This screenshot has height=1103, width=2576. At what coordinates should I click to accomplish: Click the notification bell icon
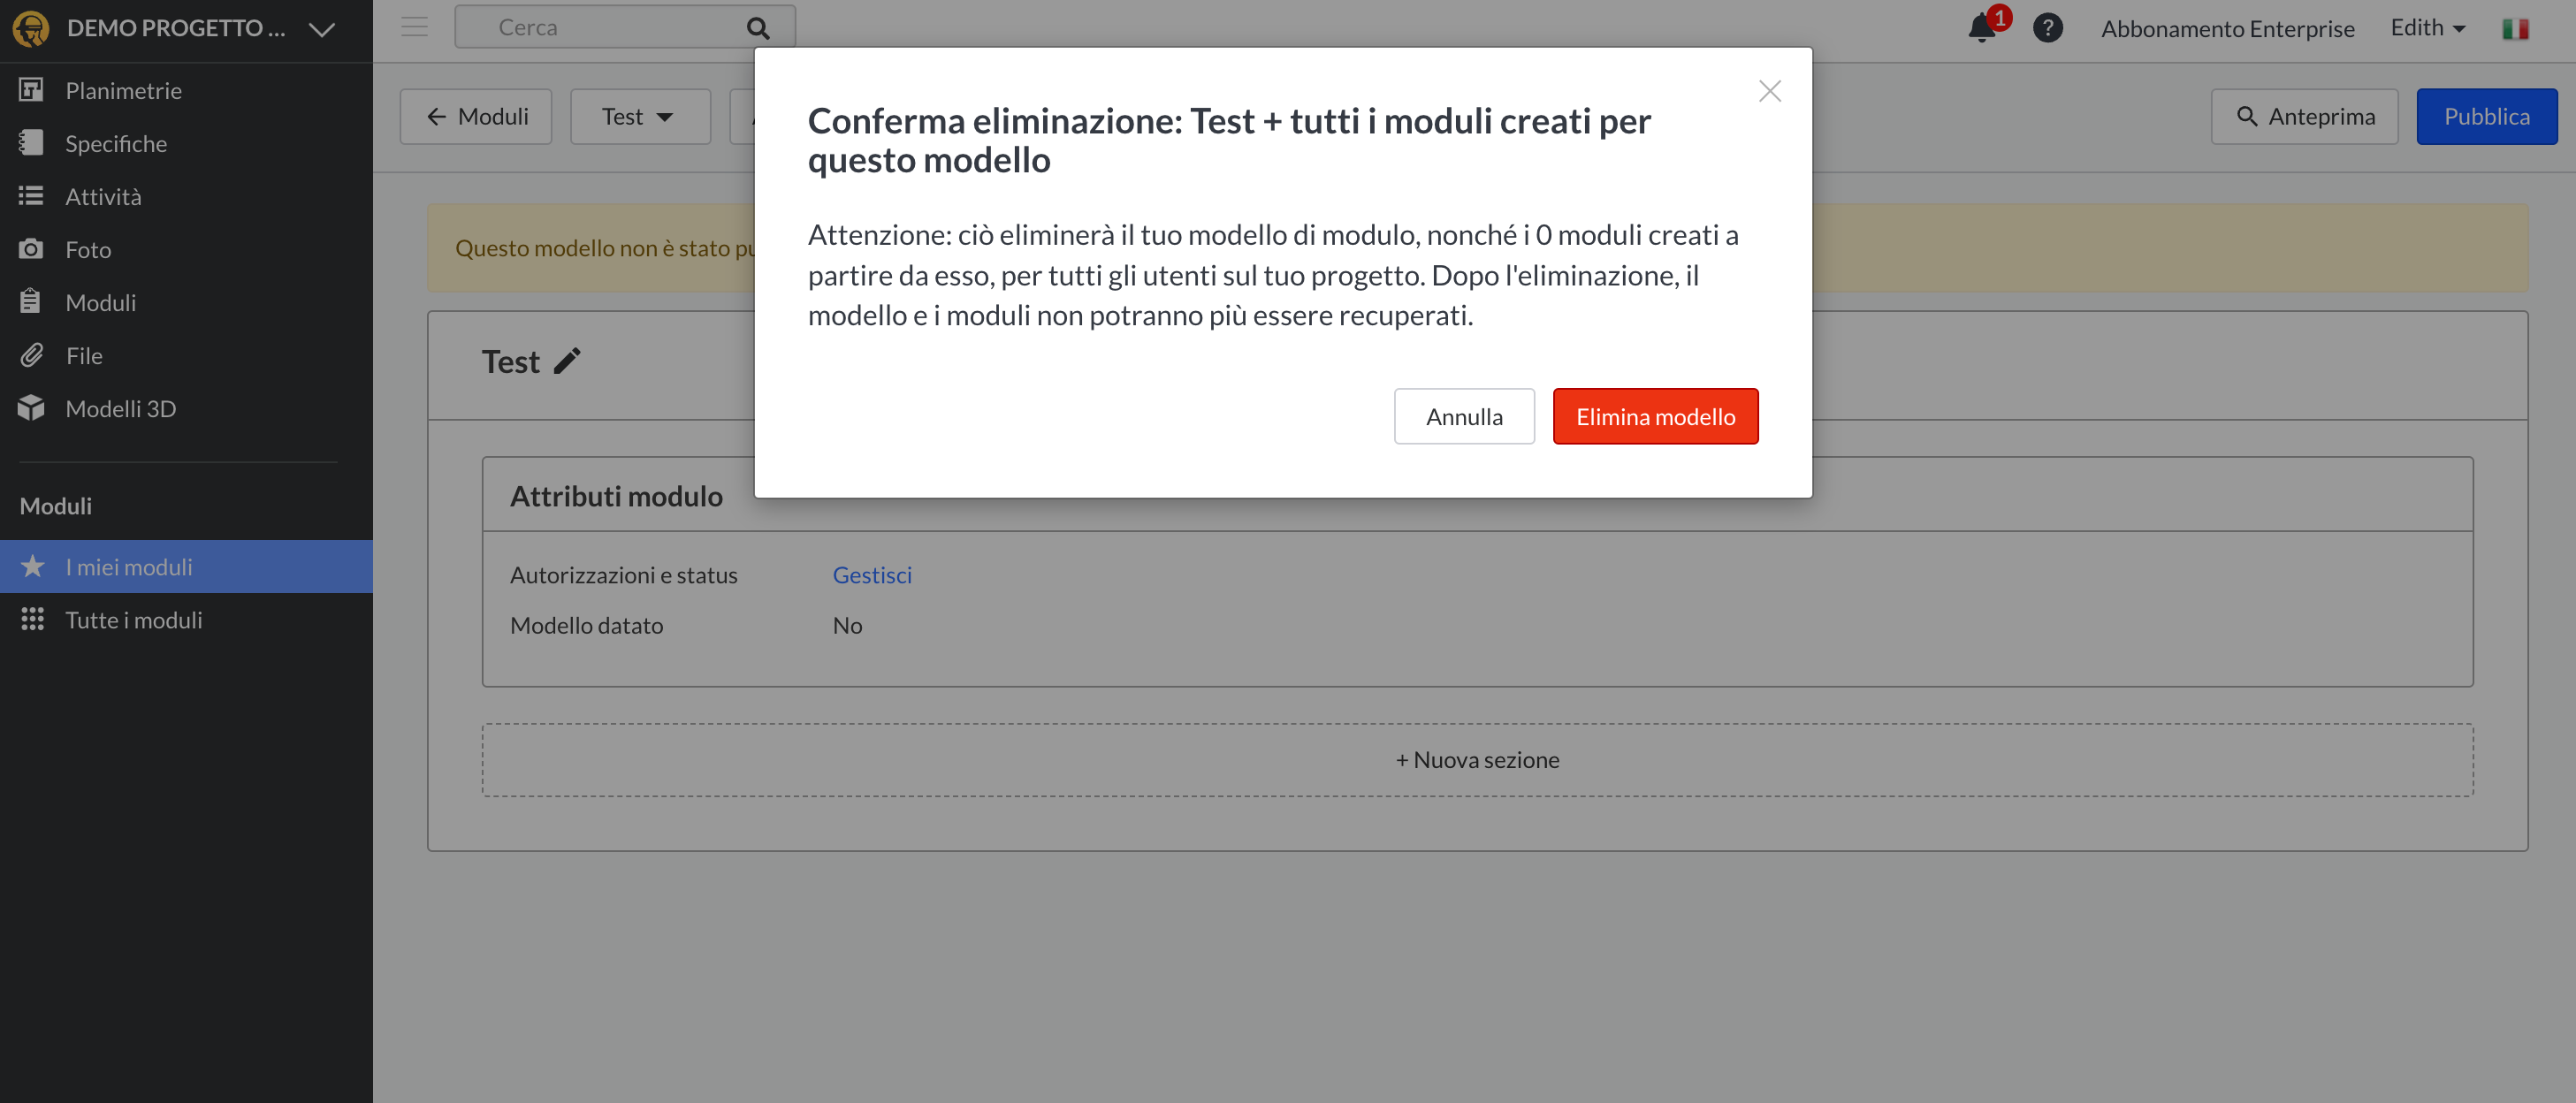(1982, 28)
